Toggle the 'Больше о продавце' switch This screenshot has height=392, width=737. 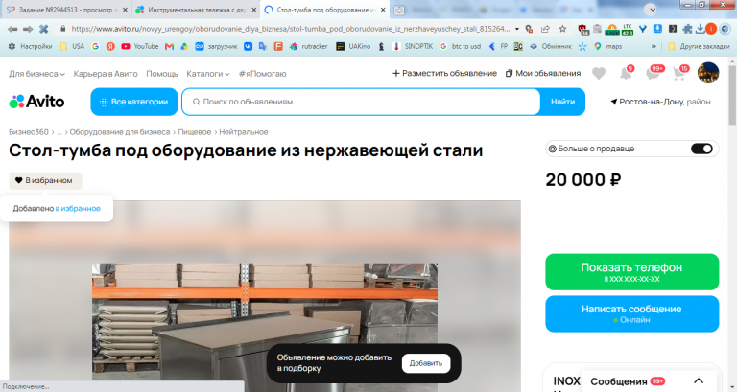point(701,149)
